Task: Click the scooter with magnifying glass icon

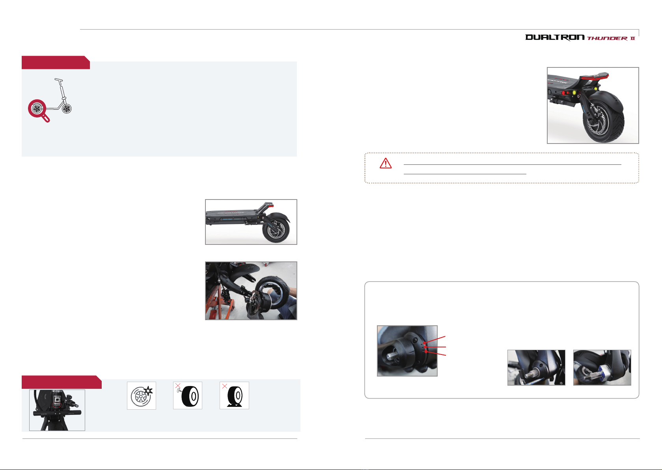Action: [50, 100]
